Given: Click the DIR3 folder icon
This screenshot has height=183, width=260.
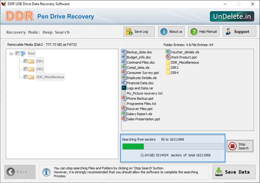Looking at the screenshot, I should (168, 67).
